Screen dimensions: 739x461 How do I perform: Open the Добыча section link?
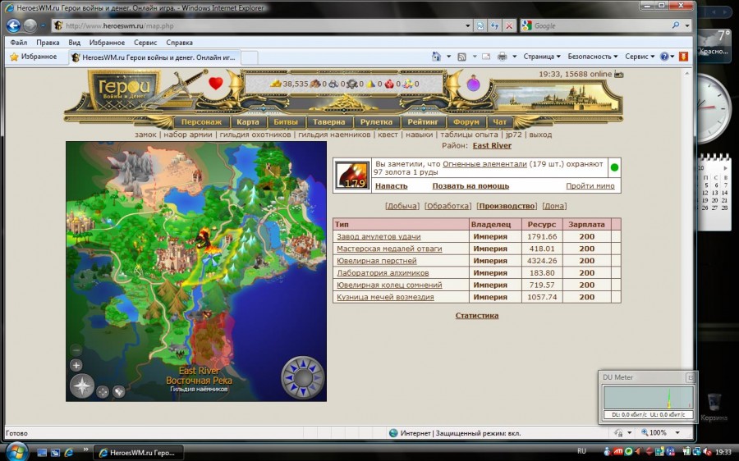tap(402, 206)
